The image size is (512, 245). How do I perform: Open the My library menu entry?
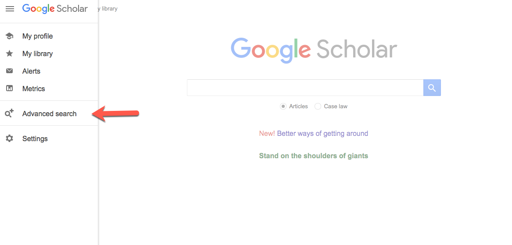(x=49, y=53)
